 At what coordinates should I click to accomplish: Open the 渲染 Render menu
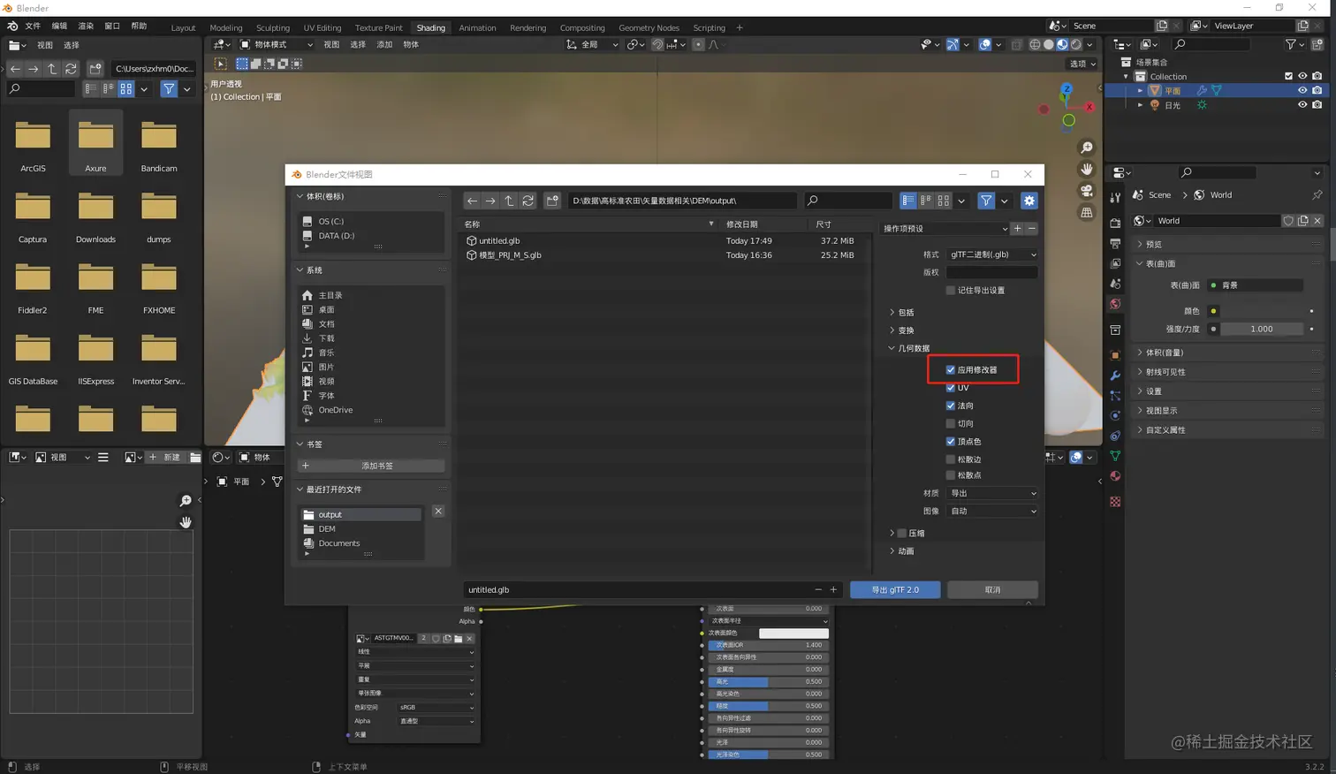point(86,27)
